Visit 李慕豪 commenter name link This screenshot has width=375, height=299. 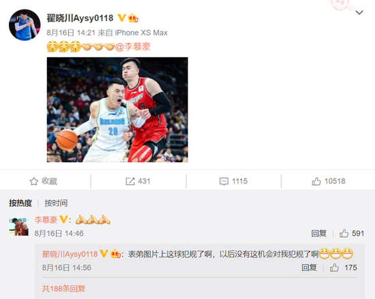(46, 220)
